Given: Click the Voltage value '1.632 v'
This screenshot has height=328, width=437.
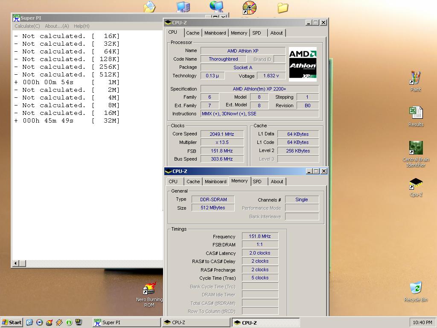Looking at the screenshot, I should (x=271, y=76).
